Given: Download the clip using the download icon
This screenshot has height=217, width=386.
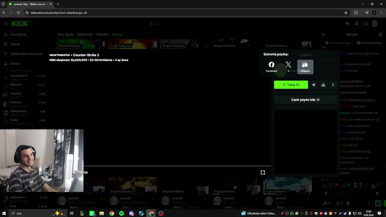Looking at the screenshot, I should [x=323, y=85].
